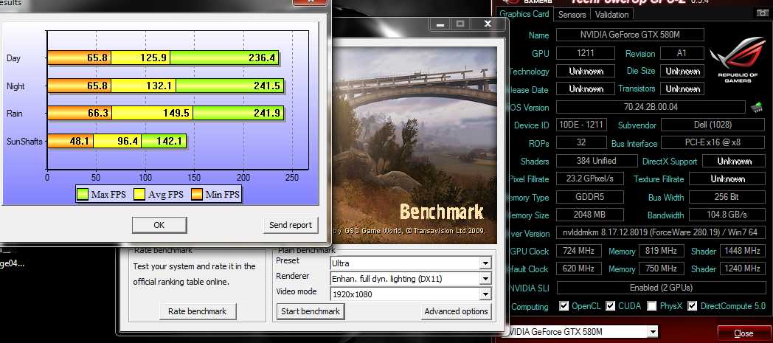Click the Day avg FPS value 125.9

click(153, 58)
